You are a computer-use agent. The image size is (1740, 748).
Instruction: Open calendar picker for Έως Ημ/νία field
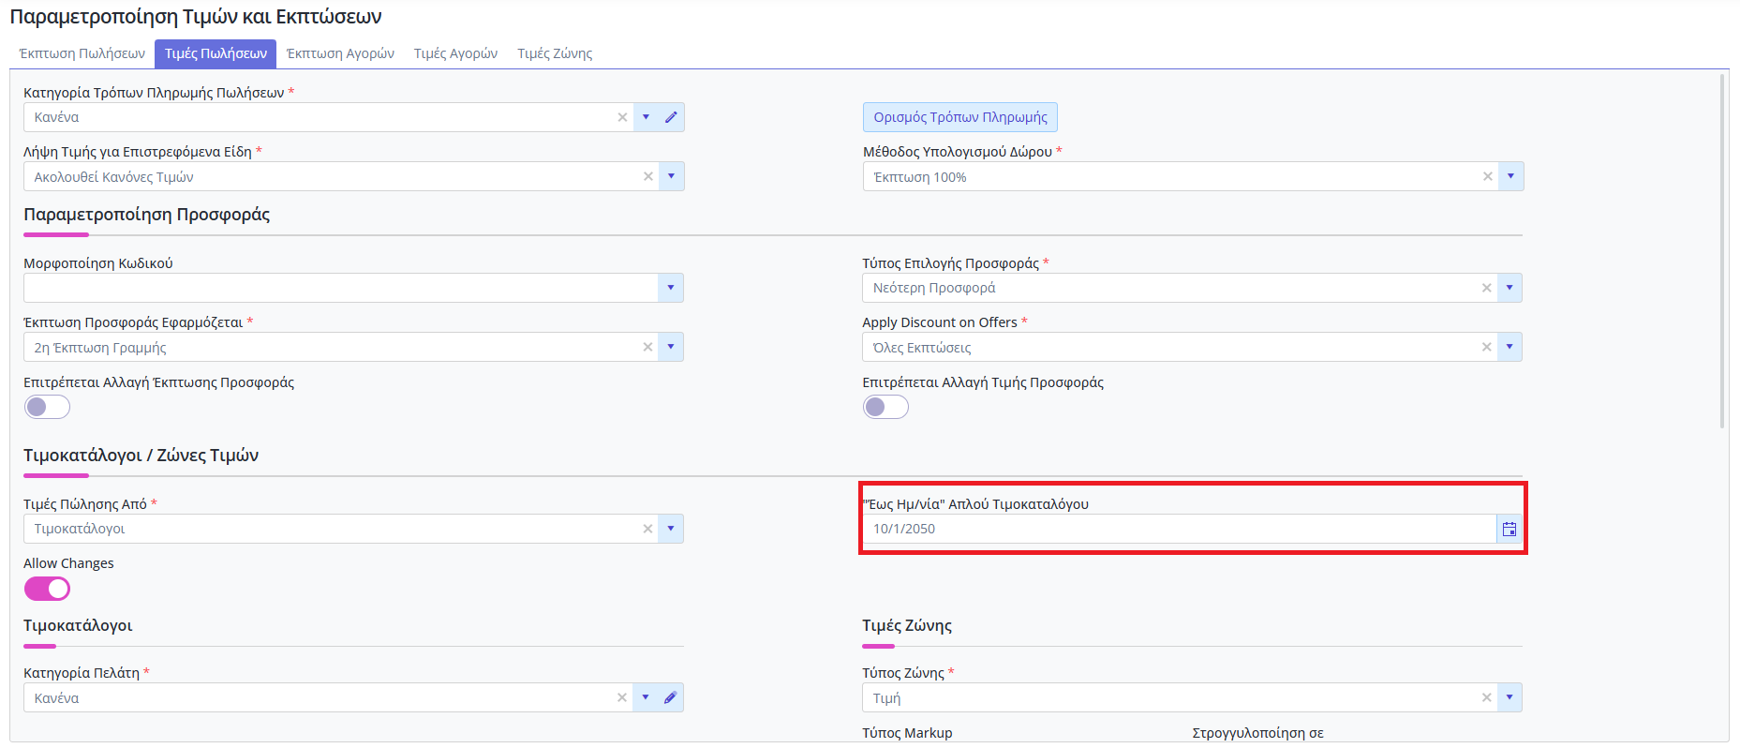1509,530
